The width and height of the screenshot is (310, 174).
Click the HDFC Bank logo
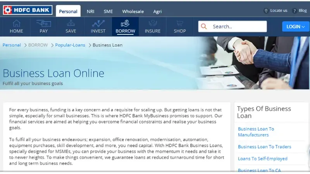28,10
